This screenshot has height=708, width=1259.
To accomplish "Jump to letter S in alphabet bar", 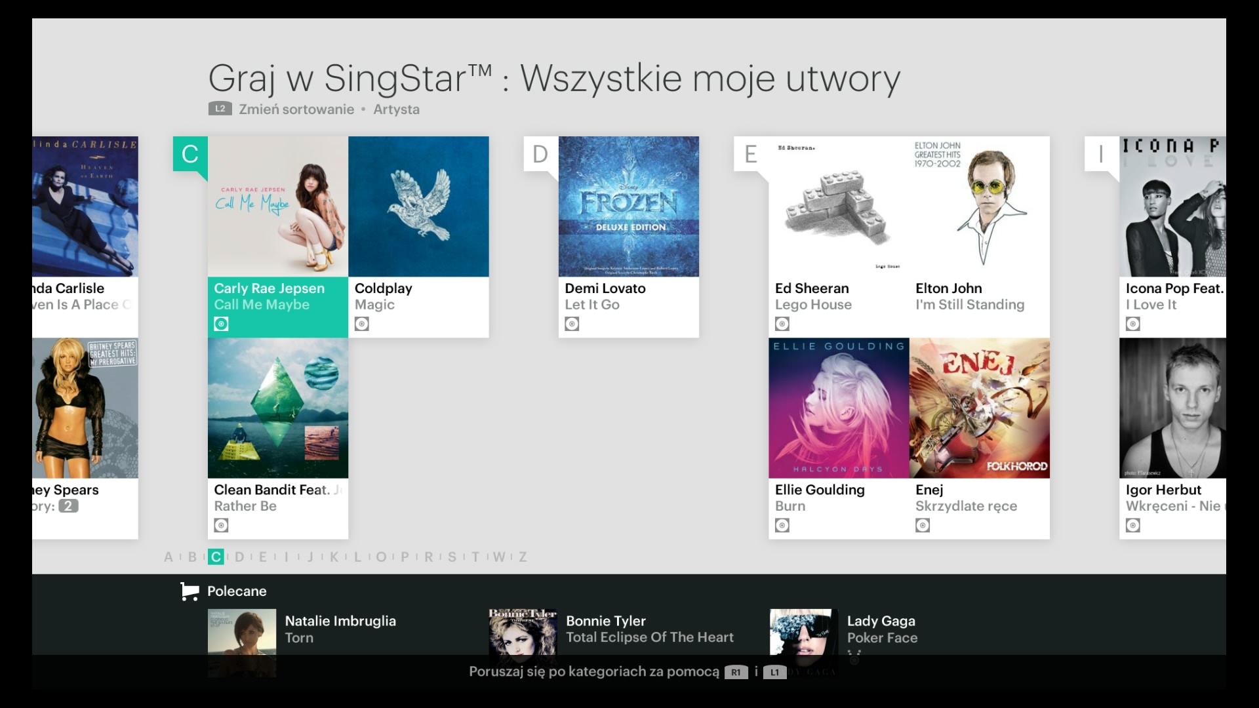I will [452, 557].
